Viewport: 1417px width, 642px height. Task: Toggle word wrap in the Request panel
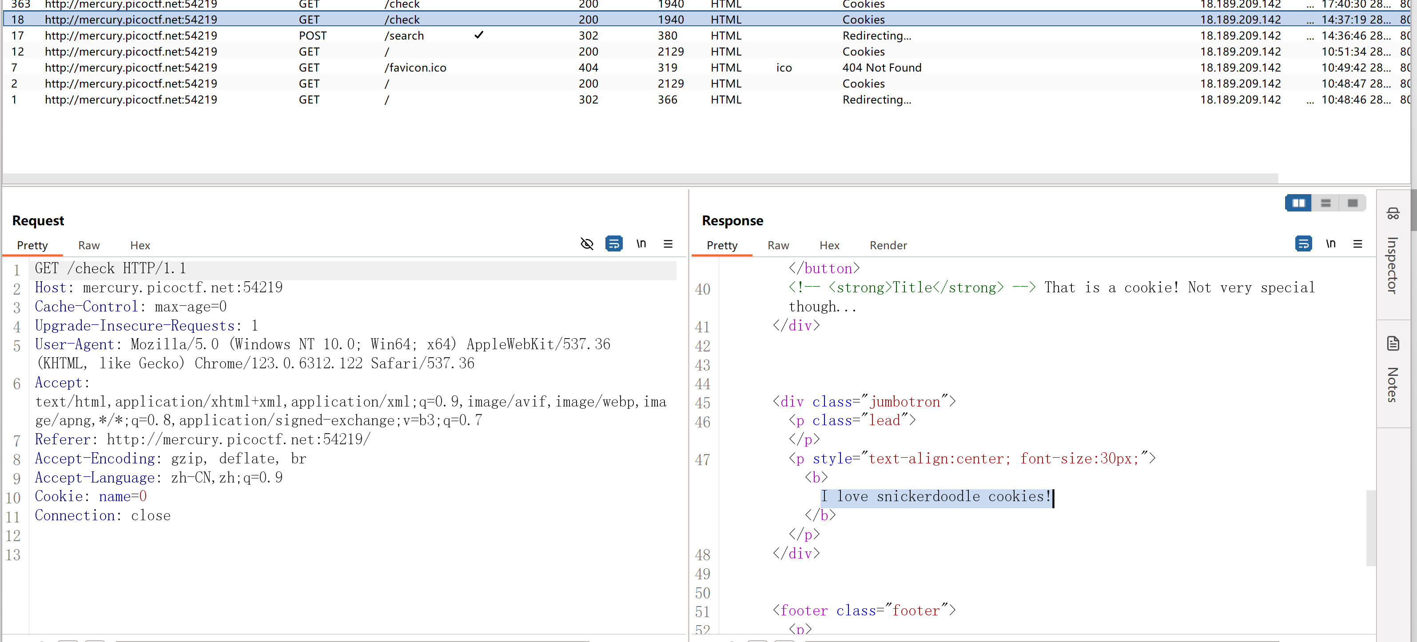coord(614,244)
